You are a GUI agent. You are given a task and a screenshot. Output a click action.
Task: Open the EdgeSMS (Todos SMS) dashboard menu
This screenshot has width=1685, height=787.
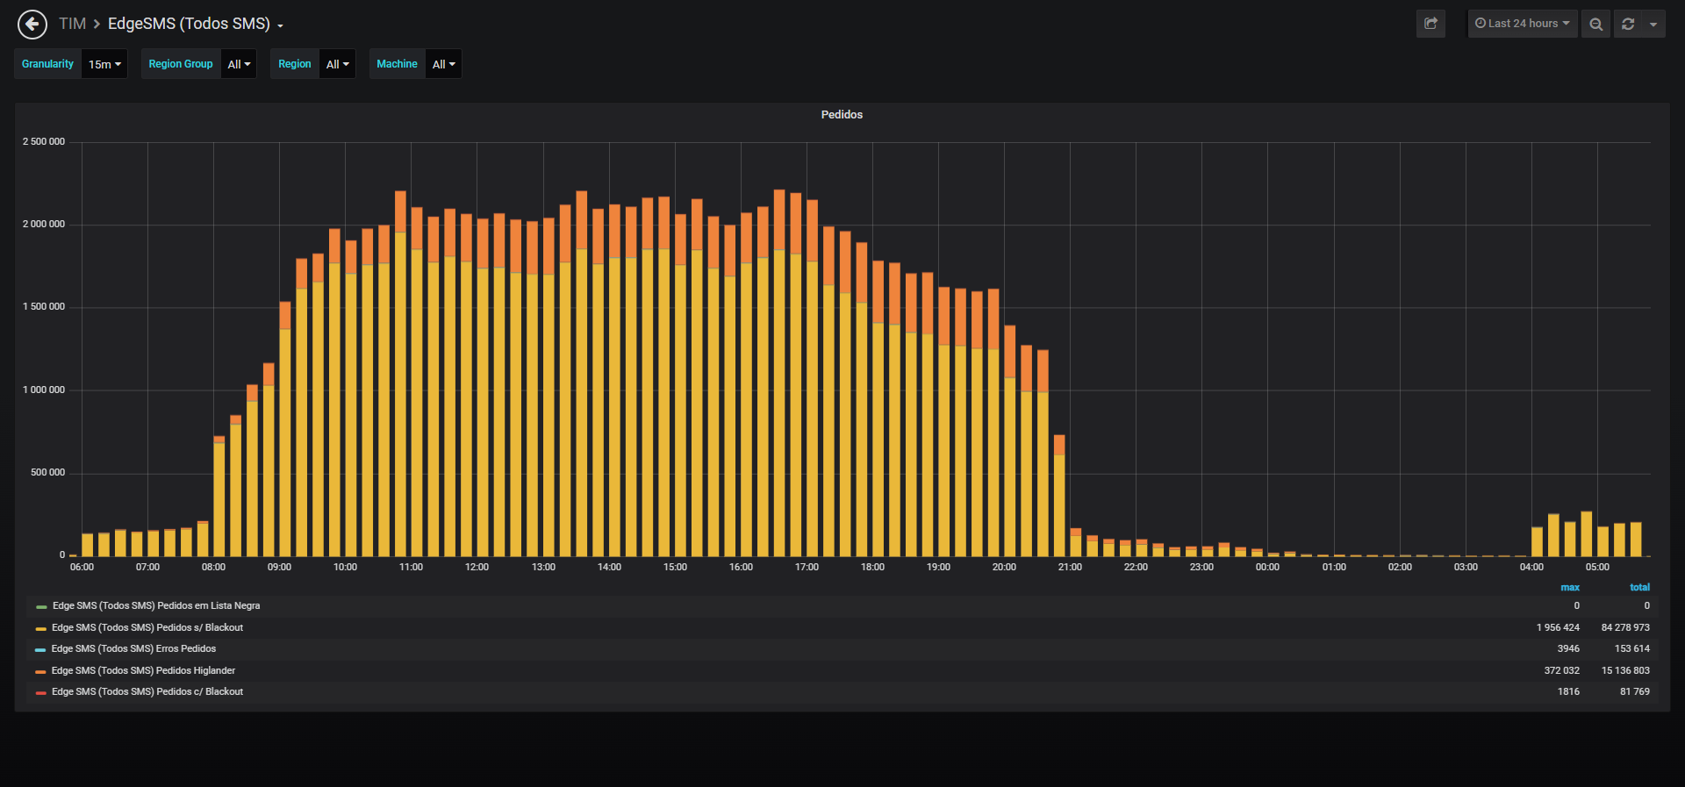click(196, 24)
